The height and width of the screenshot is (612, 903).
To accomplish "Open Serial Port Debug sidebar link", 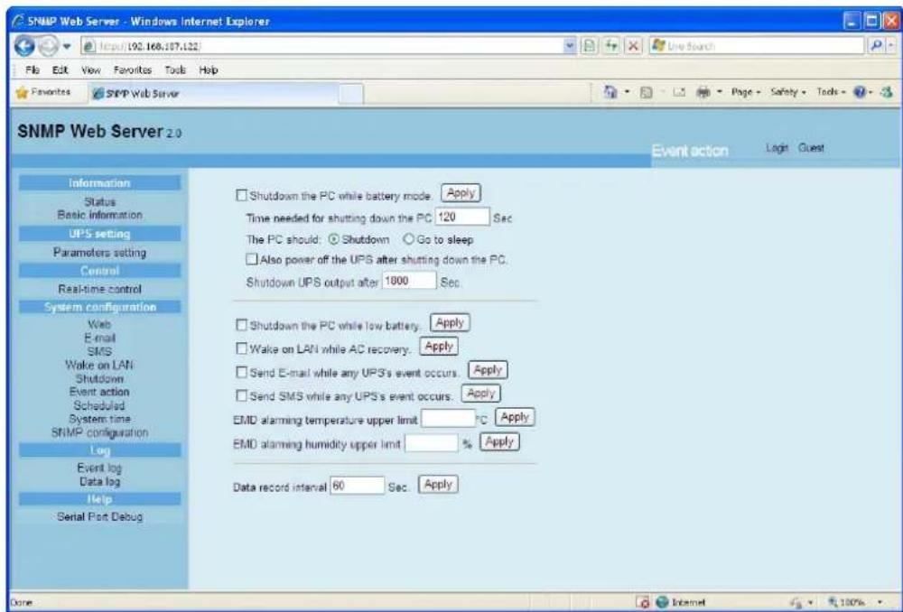I will click(99, 516).
